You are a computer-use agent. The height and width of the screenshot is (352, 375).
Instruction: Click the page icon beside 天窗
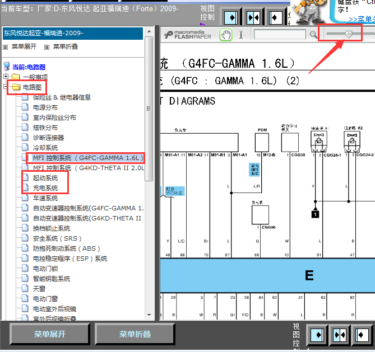(25, 288)
